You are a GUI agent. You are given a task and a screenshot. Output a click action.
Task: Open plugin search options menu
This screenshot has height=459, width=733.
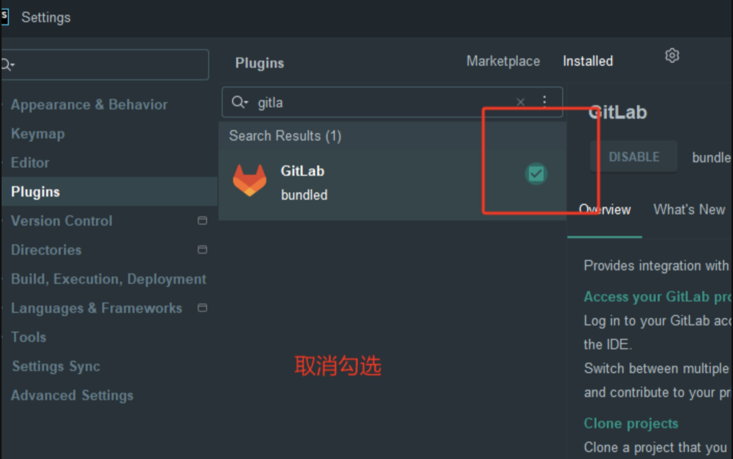coord(545,101)
